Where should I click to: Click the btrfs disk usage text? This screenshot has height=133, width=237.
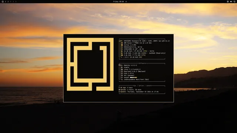point(139,51)
